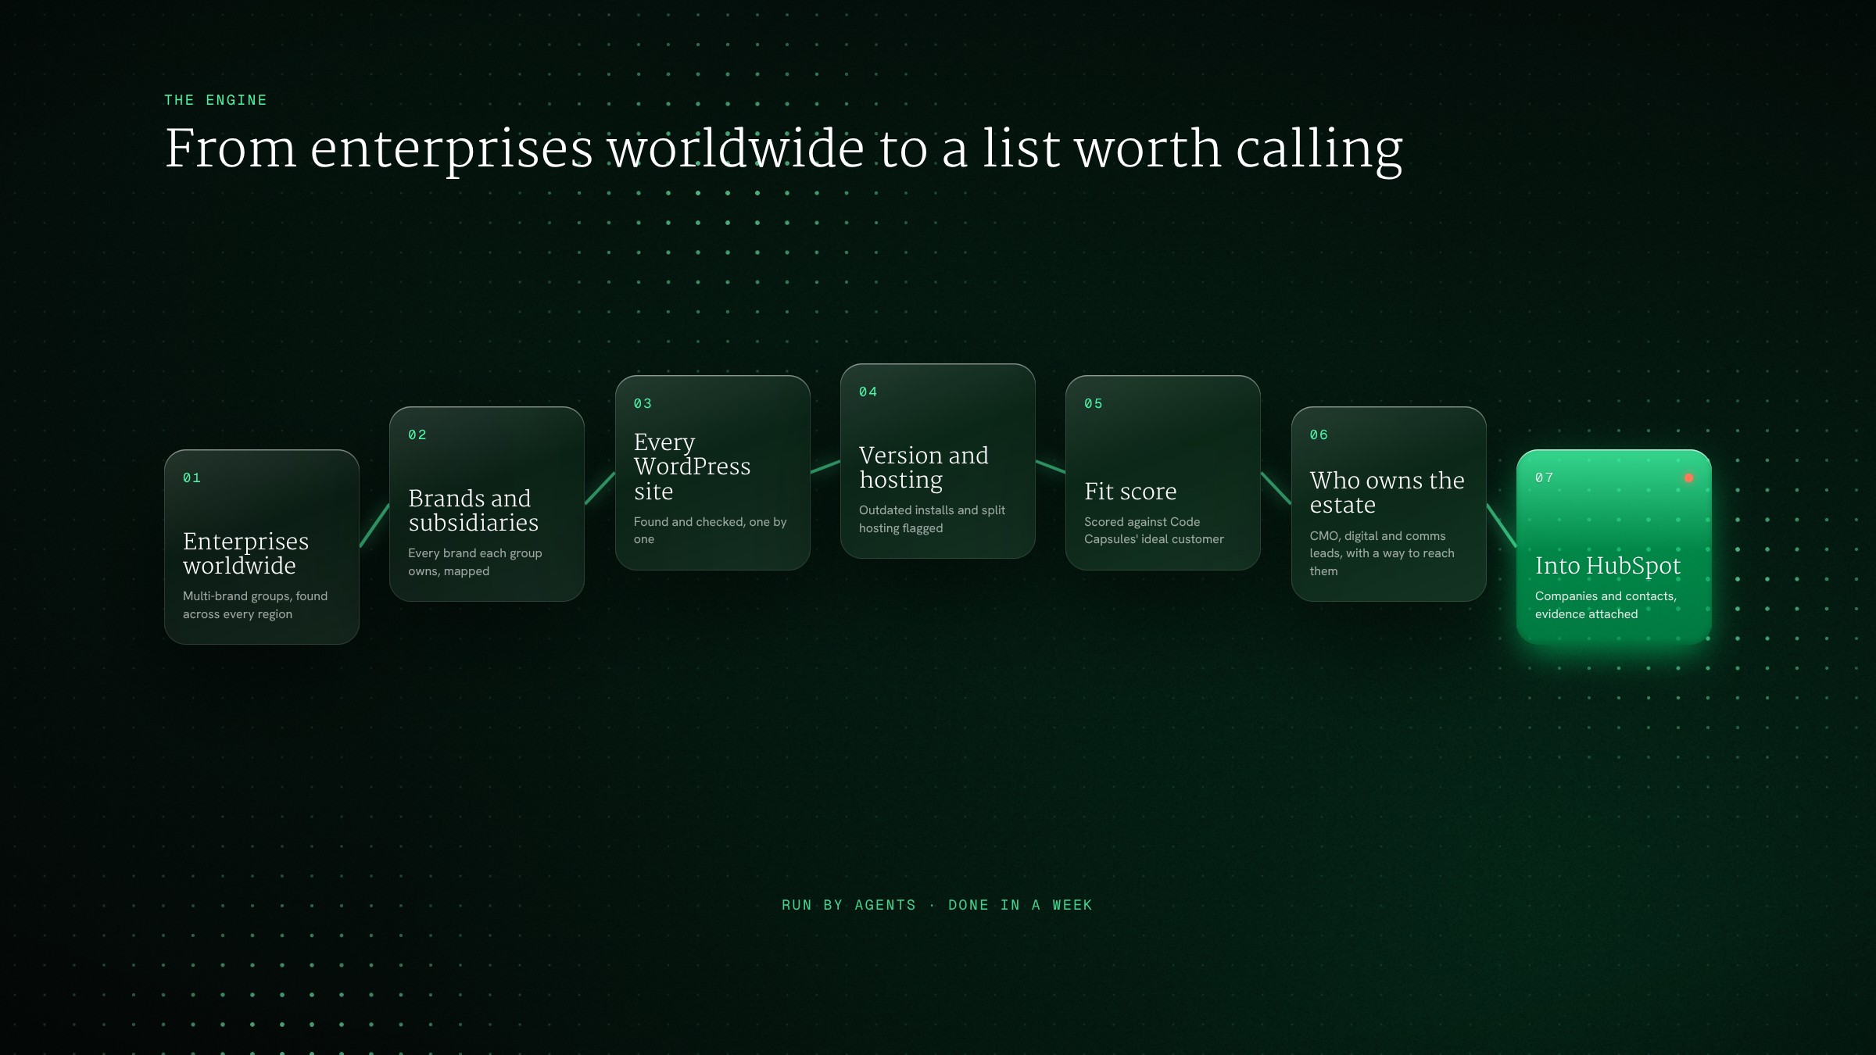Select the 'Who owns the estate' card heading

point(1387,492)
